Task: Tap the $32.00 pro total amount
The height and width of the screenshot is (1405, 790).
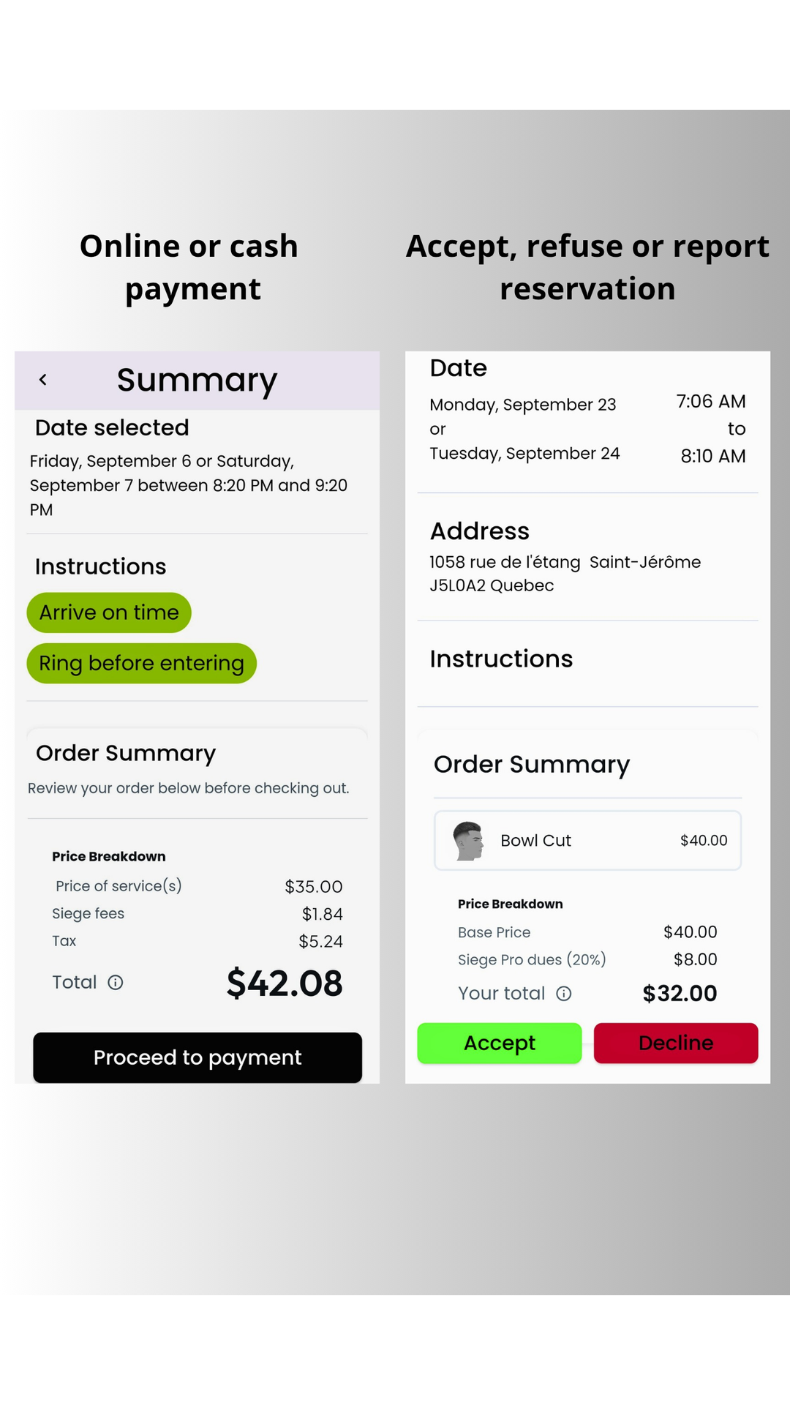Action: 680,994
